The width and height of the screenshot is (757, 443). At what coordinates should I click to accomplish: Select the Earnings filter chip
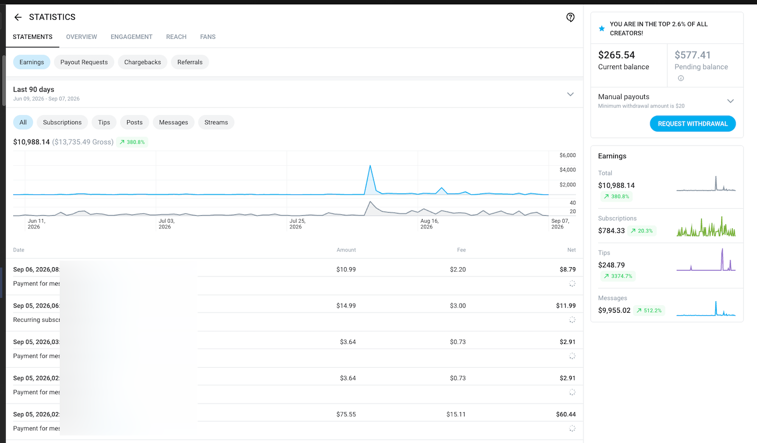pos(32,62)
